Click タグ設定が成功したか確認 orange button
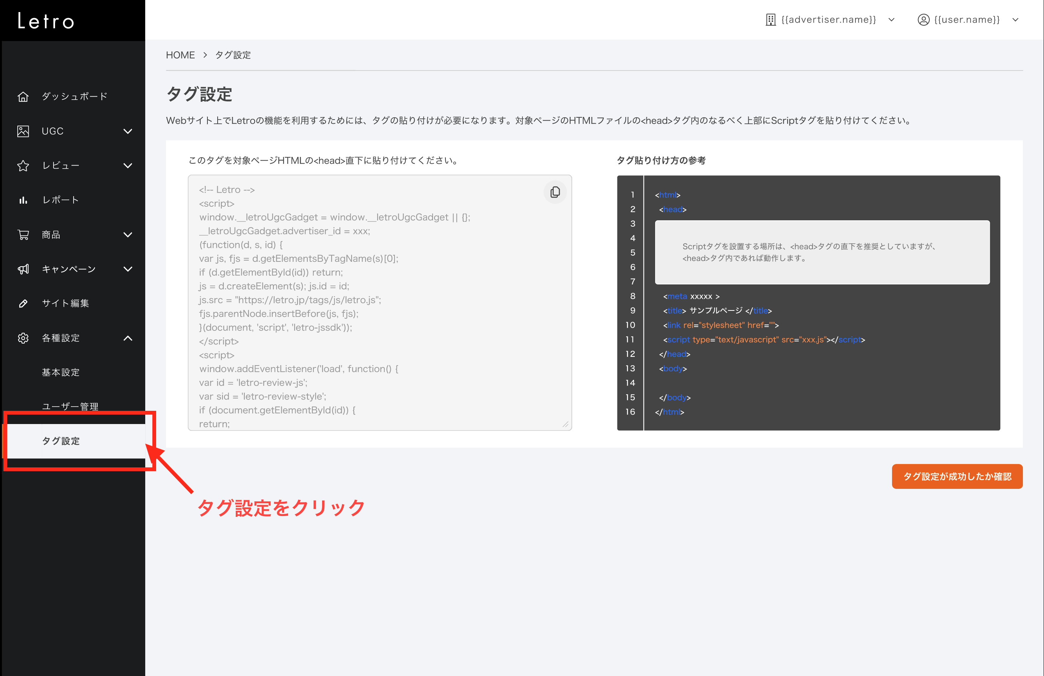The height and width of the screenshot is (676, 1044). coord(957,476)
